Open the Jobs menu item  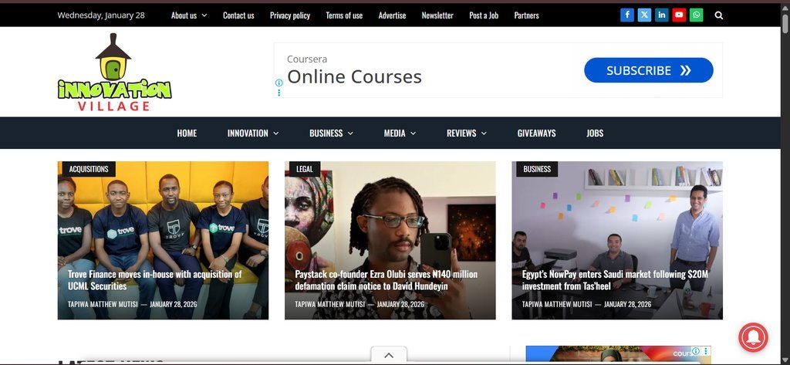(x=595, y=133)
